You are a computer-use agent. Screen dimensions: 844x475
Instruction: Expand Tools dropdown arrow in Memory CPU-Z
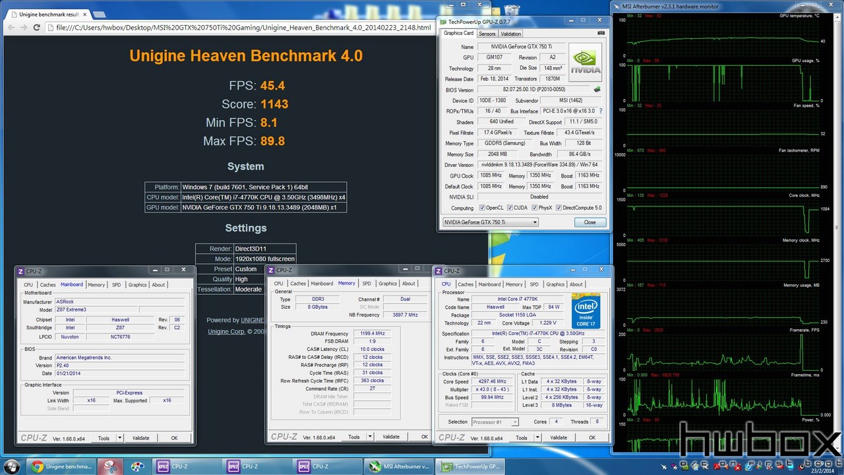point(370,437)
